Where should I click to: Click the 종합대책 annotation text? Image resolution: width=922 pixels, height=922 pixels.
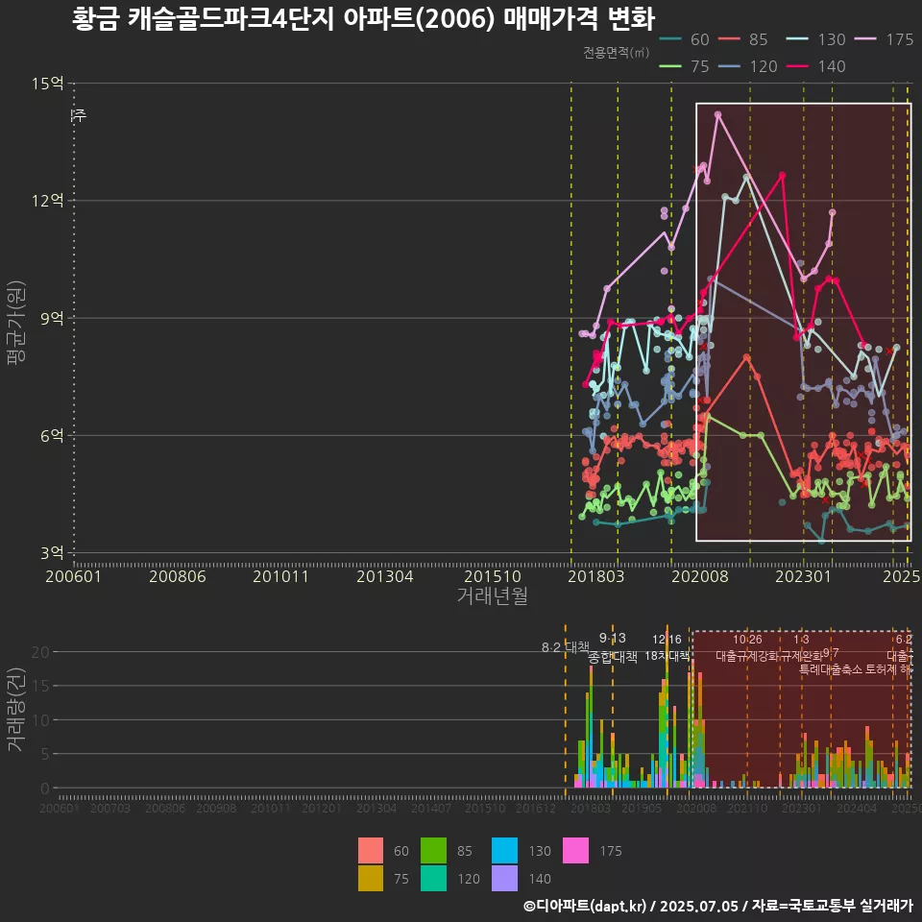click(x=613, y=657)
